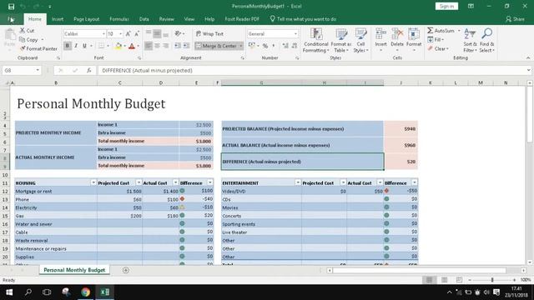Screen dimensions: 534x300
Task: Click the Name Box showing G8
Action: point(21,70)
